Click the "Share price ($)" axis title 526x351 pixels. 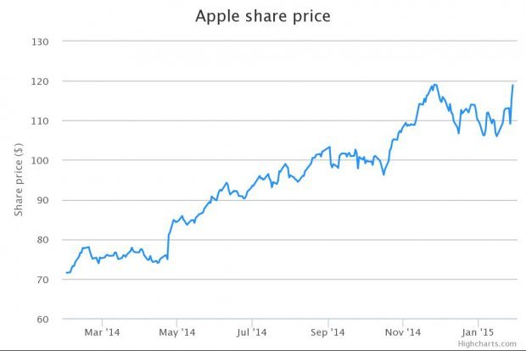(19, 180)
